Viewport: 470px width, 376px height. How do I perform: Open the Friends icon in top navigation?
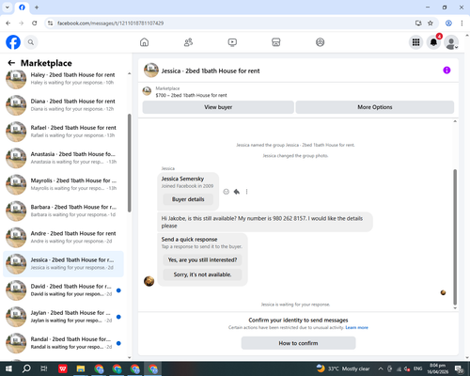(x=188, y=42)
